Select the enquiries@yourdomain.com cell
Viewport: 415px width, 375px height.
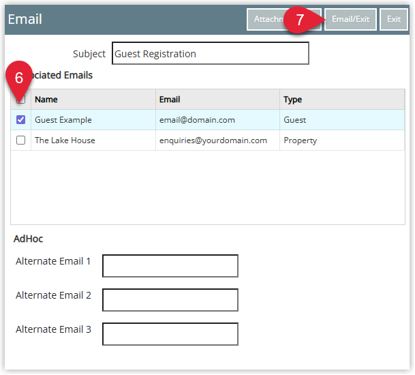coord(217,140)
